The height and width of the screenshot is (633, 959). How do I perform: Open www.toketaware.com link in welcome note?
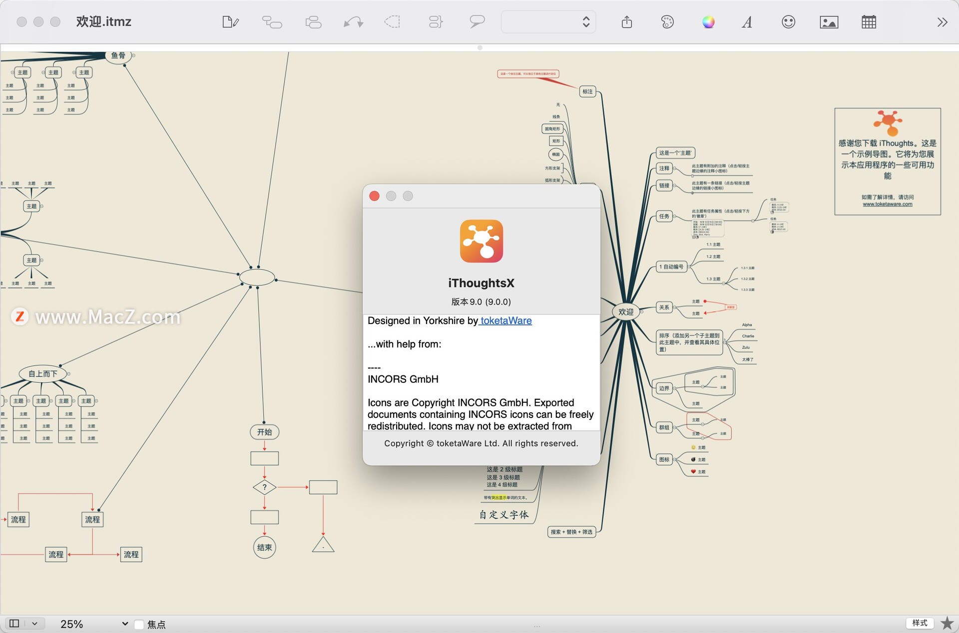coord(887,204)
